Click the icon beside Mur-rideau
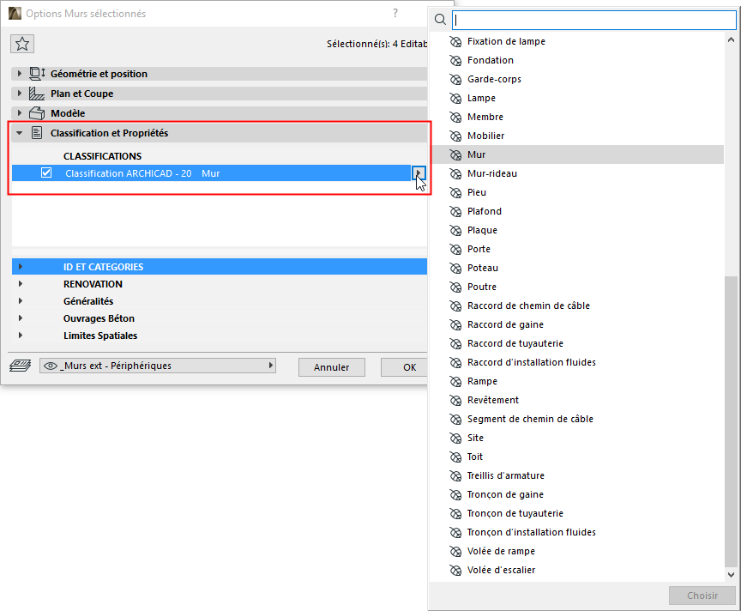741x611 pixels. pyautogui.click(x=455, y=174)
